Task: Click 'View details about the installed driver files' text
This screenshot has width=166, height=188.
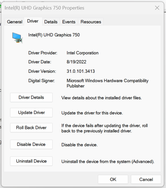Action: (102, 98)
